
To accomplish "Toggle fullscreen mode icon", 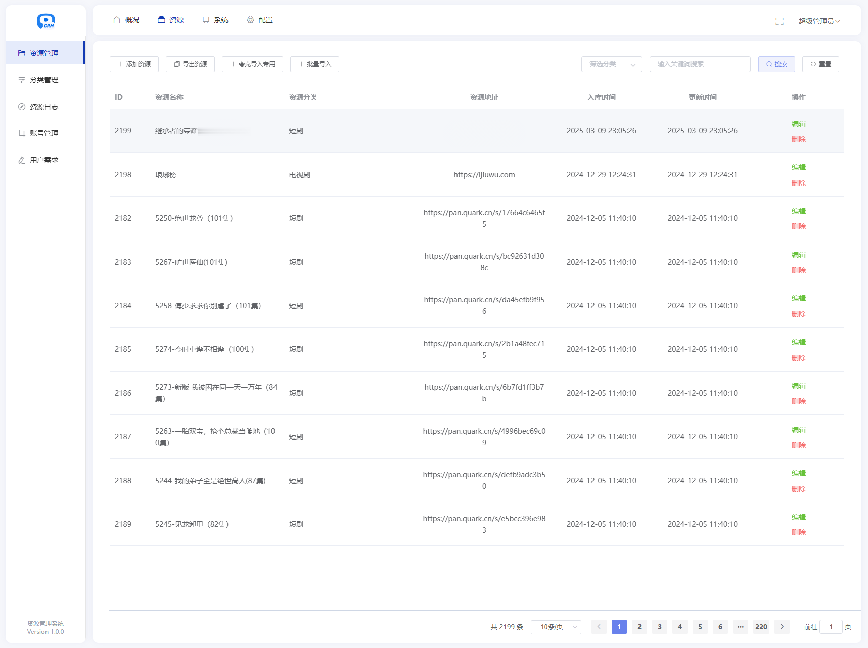I will coord(779,21).
